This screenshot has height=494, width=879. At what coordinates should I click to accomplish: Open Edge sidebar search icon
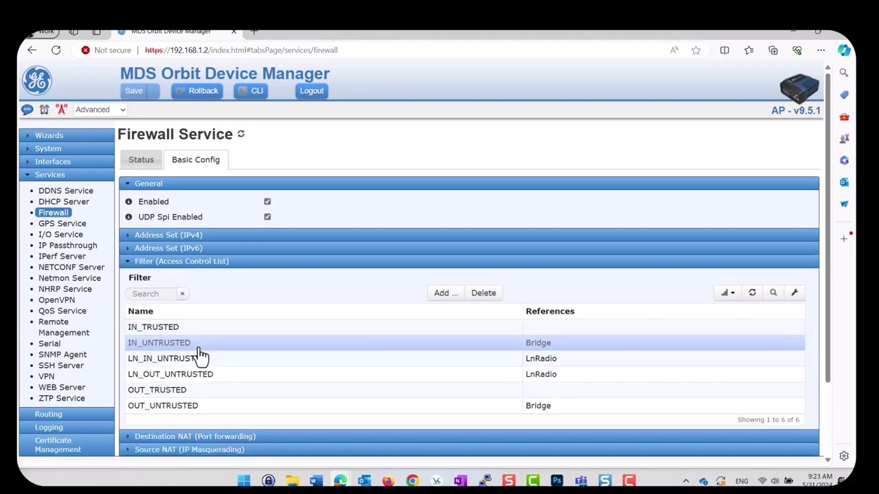[x=844, y=73]
